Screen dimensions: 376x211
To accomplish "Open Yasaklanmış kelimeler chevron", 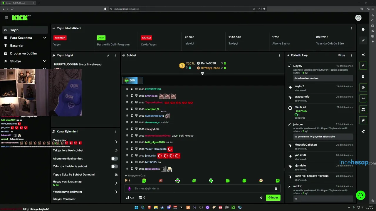I will (116, 192).
